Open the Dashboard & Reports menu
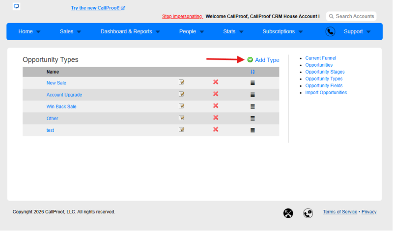The image size is (393, 231). pyautogui.click(x=126, y=31)
